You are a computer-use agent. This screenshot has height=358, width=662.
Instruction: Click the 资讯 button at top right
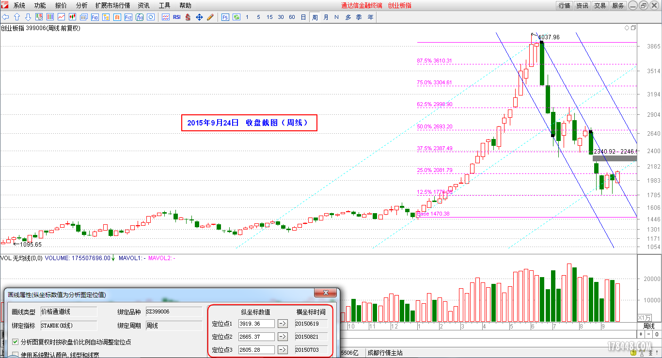[582, 6]
